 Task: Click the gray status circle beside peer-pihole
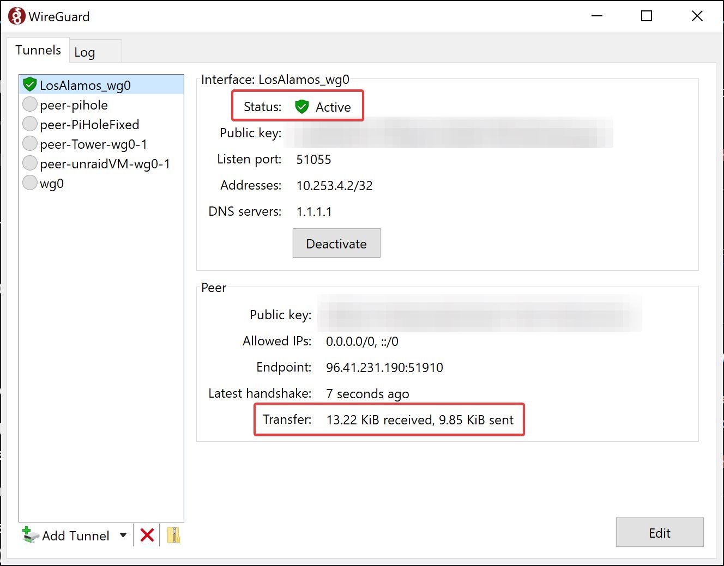click(x=30, y=104)
